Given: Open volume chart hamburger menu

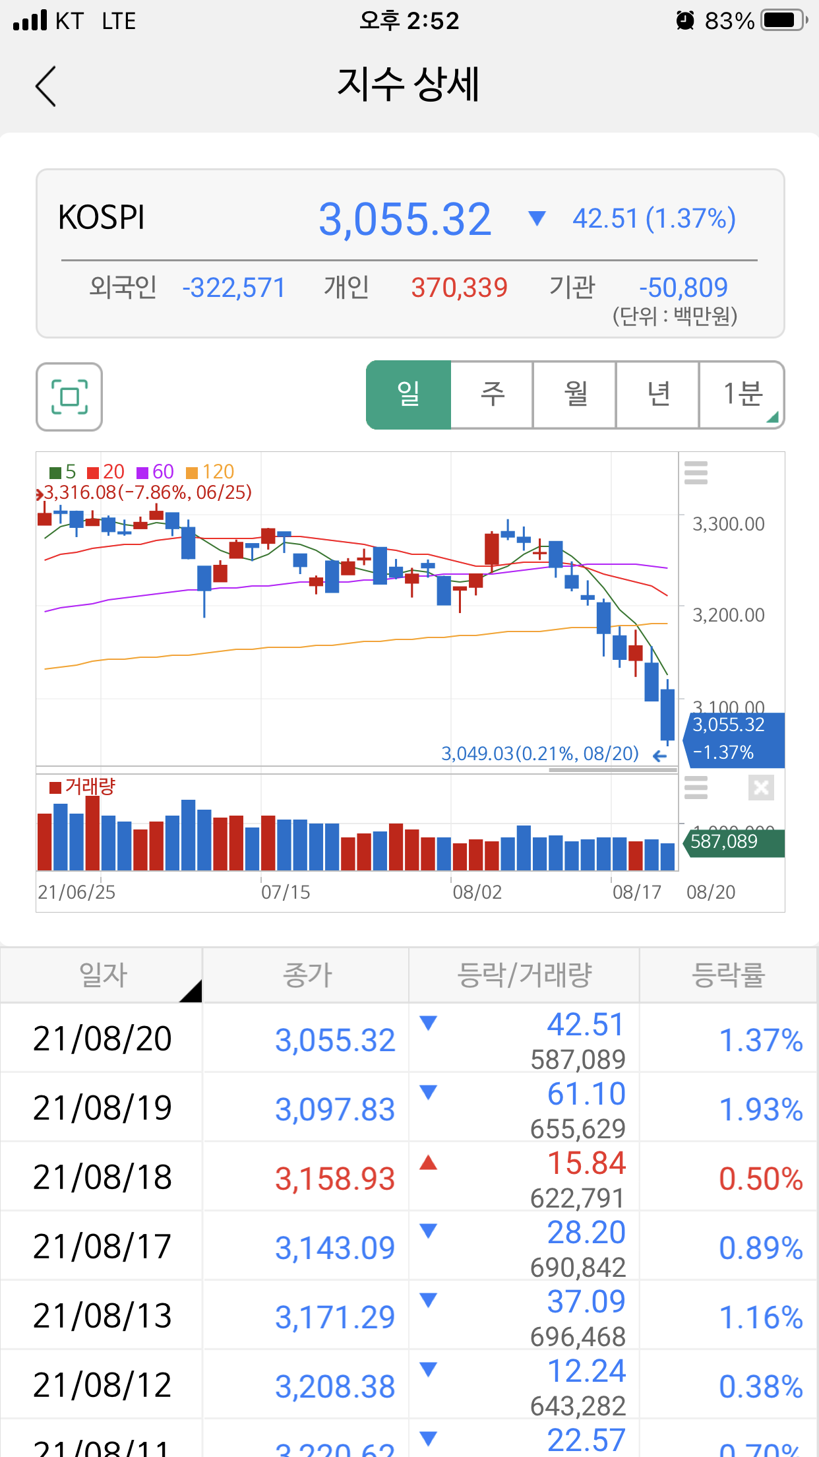Looking at the screenshot, I should point(696,787).
